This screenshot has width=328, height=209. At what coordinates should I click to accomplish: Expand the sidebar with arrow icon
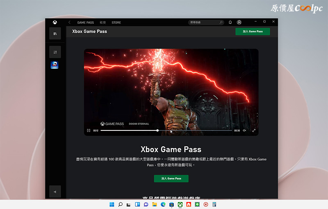55,192
